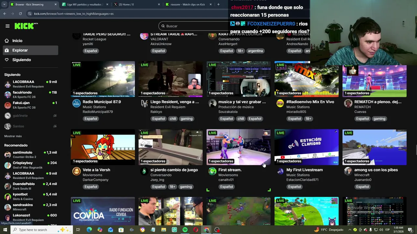Click canaltv01 channel avatar
The width and height of the screenshot is (417, 234).
pyautogui.click(x=212, y=171)
